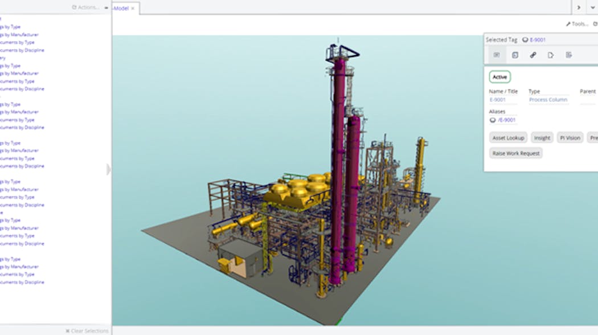Image resolution: width=598 pixels, height=335 pixels.
Task: Click the globe toggle beside the /E-9001 alias
Action: point(494,120)
